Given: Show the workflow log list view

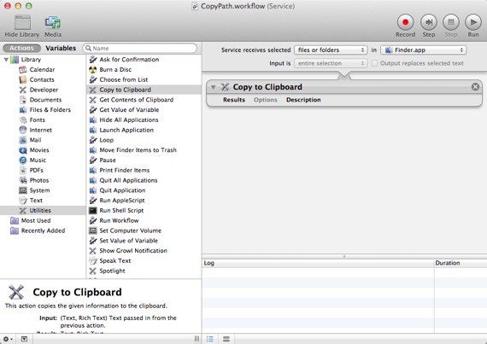Looking at the screenshot, I should 210,339.
